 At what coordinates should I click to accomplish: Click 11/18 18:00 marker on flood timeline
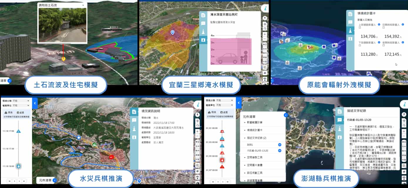(x=19, y=166)
